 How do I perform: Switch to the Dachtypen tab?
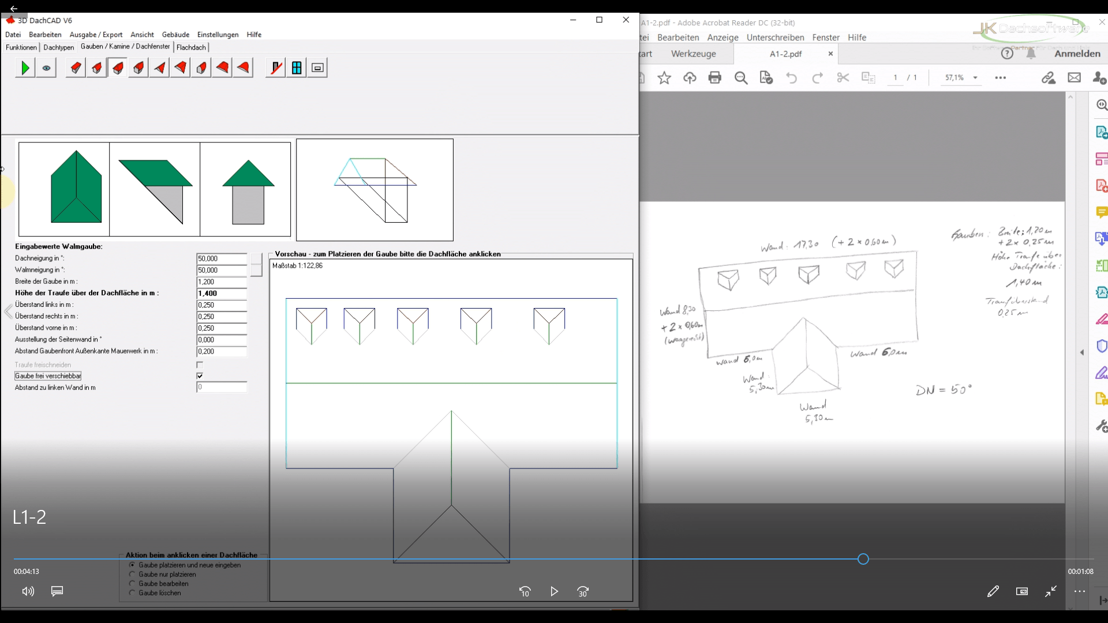[x=58, y=47]
